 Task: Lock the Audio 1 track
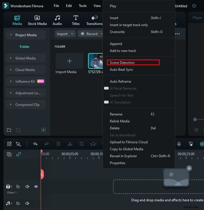18,203
